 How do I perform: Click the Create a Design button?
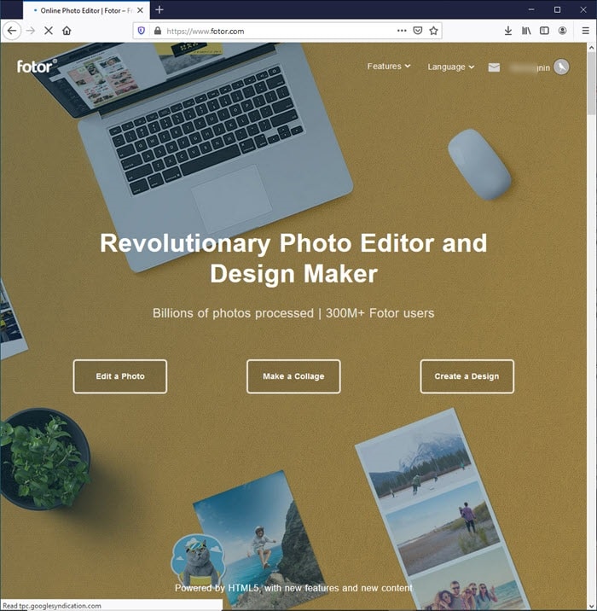point(467,376)
